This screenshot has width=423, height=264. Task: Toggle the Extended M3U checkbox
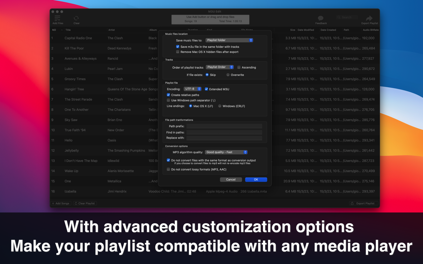pyautogui.click(x=207, y=89)
